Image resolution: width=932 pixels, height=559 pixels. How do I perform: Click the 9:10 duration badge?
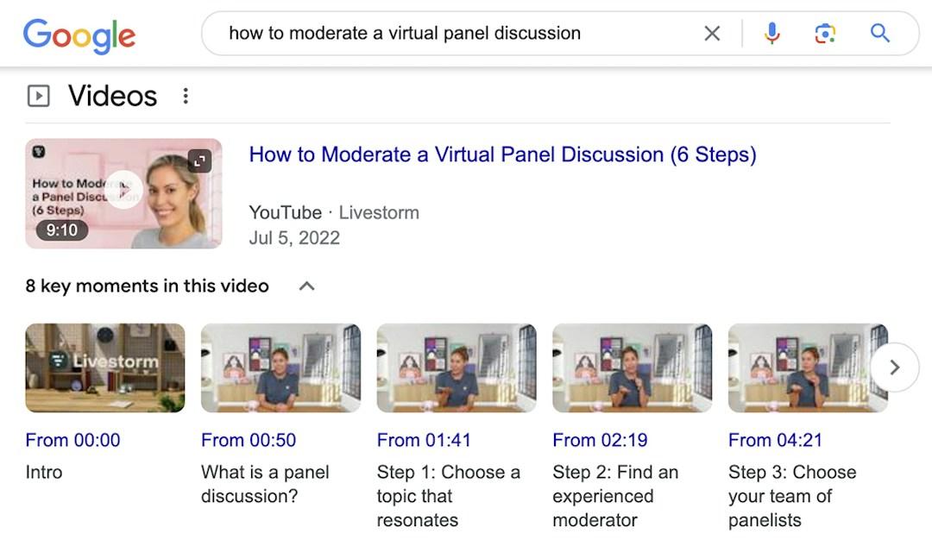point(62,229)
